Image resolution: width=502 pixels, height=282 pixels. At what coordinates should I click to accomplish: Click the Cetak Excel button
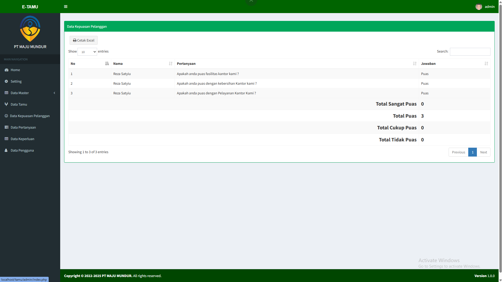point(83,40)
